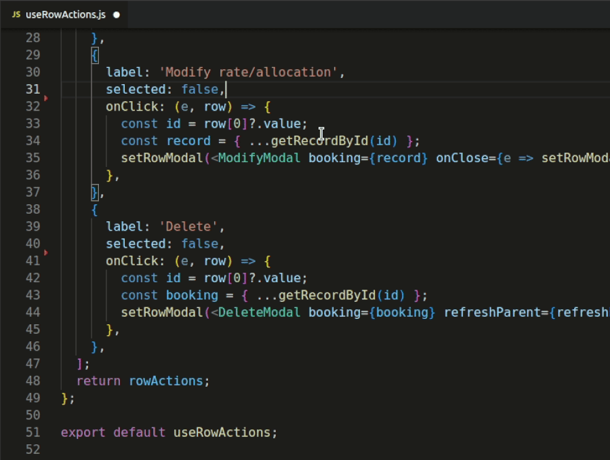Screen dimensions: 610x460
Task: Click export default useRowActions on line 51
Action: 169,432
